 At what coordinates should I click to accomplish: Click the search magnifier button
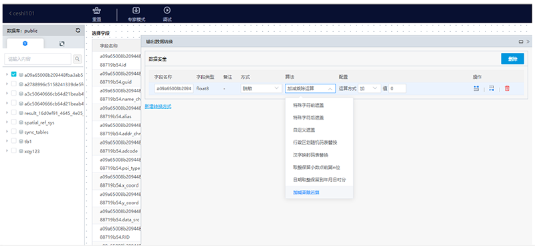[78, 59]
